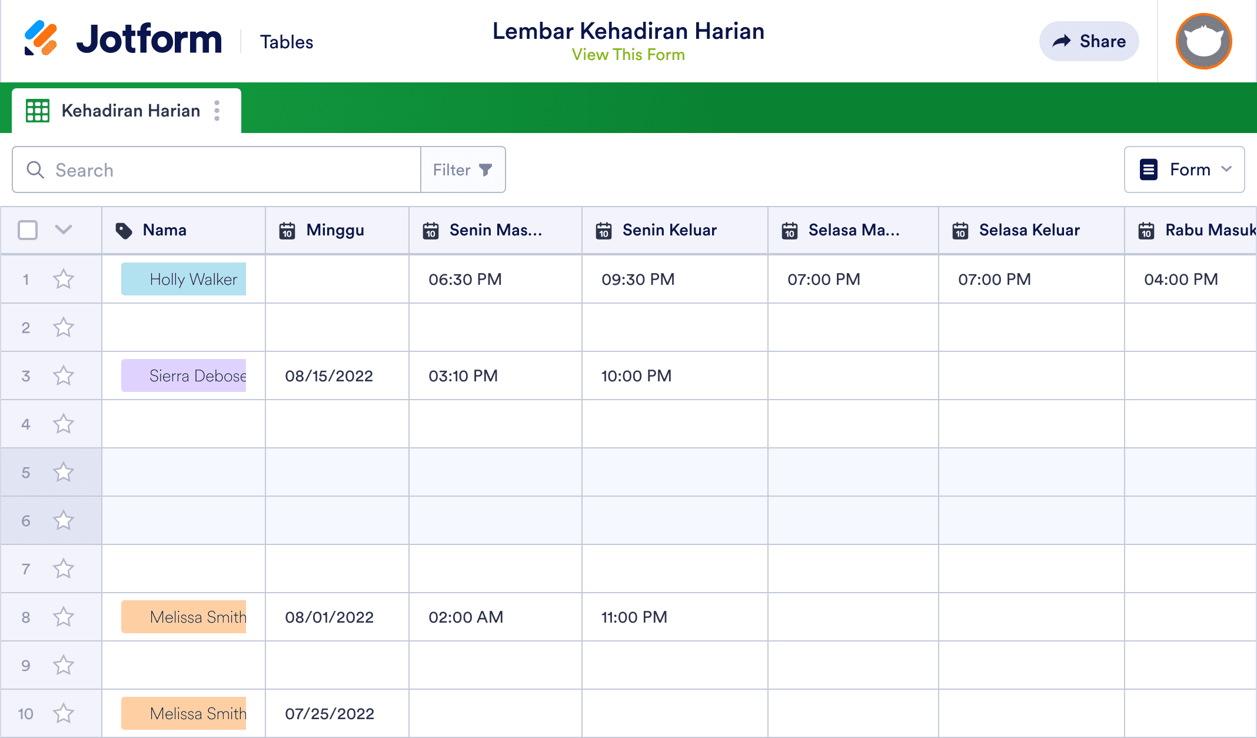The width and height of the screenshot is (1257, 738).
Task: Click the magnifier icon in the search bar
Action: tap(35, 169)
